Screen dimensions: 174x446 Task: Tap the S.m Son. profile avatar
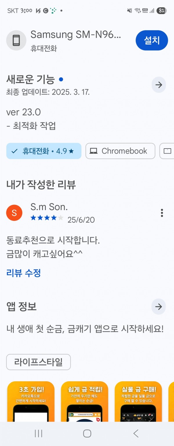coord(14,213)
